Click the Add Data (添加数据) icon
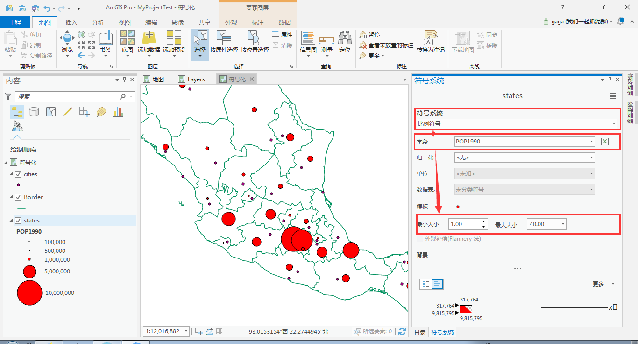The width and height of the screenshot is (638, 344). click(149, 37)
